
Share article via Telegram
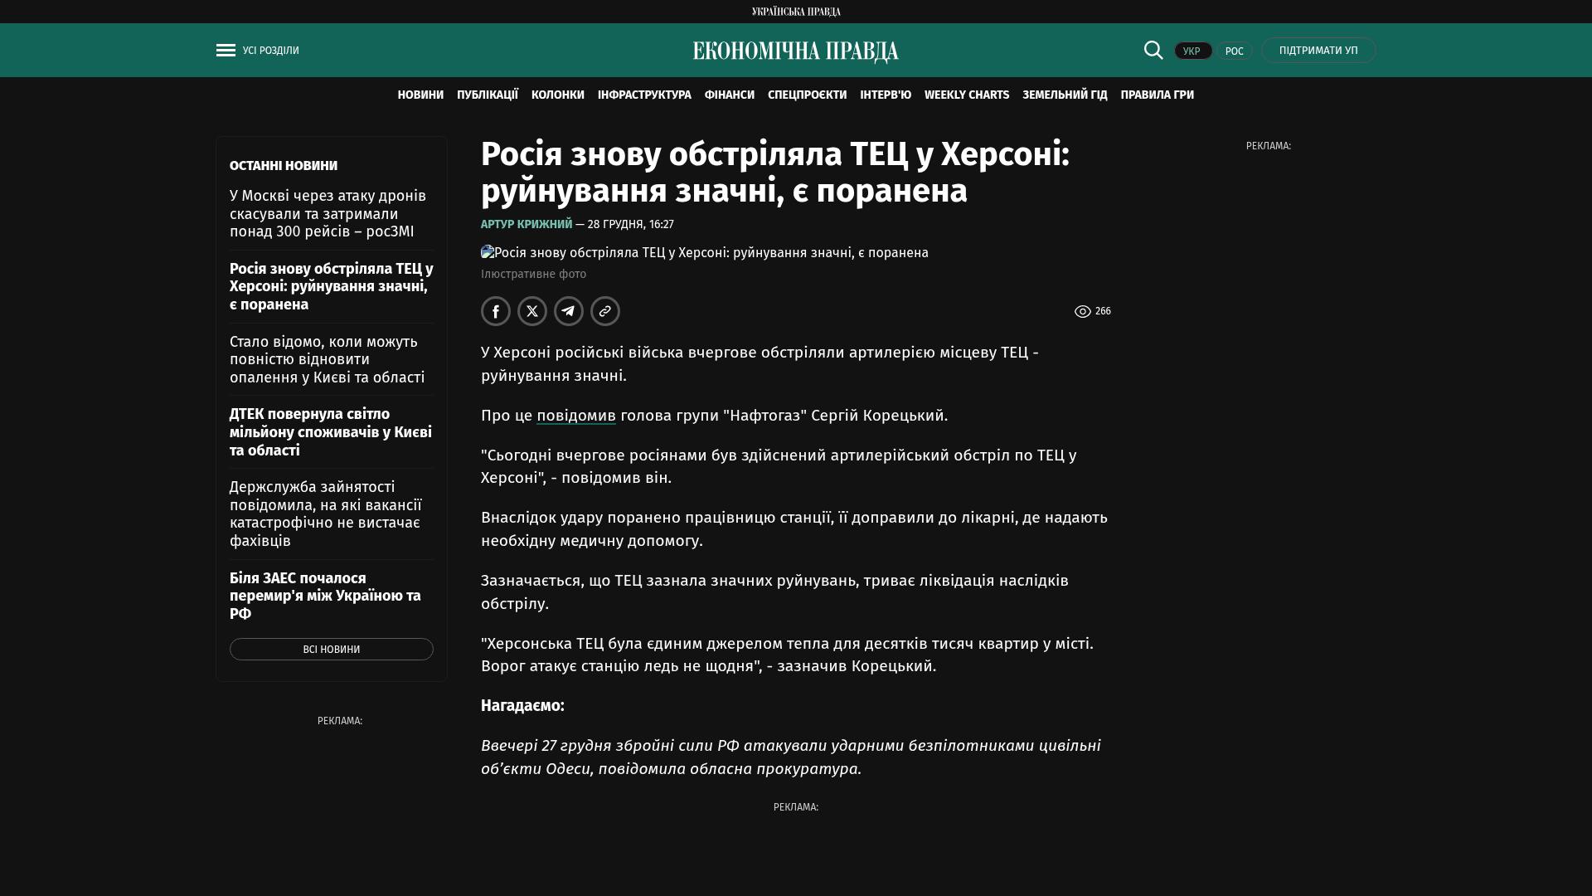point(569,311)
